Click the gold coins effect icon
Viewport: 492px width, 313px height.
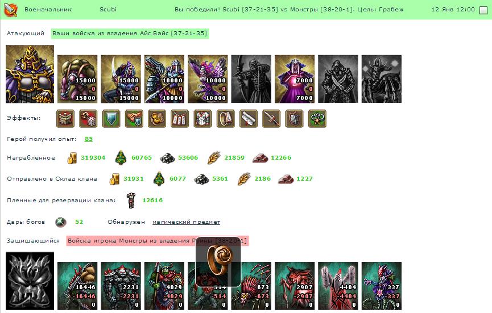(x=157, y=119)
